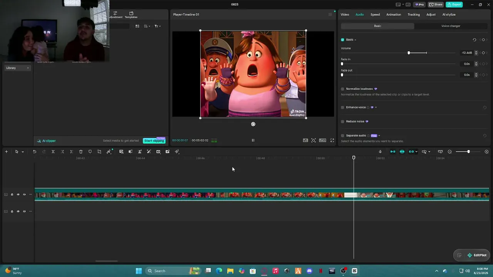Screen dimensions: 493x277
Task: Open the player panel hamburger menu
Action: point(330,15)
